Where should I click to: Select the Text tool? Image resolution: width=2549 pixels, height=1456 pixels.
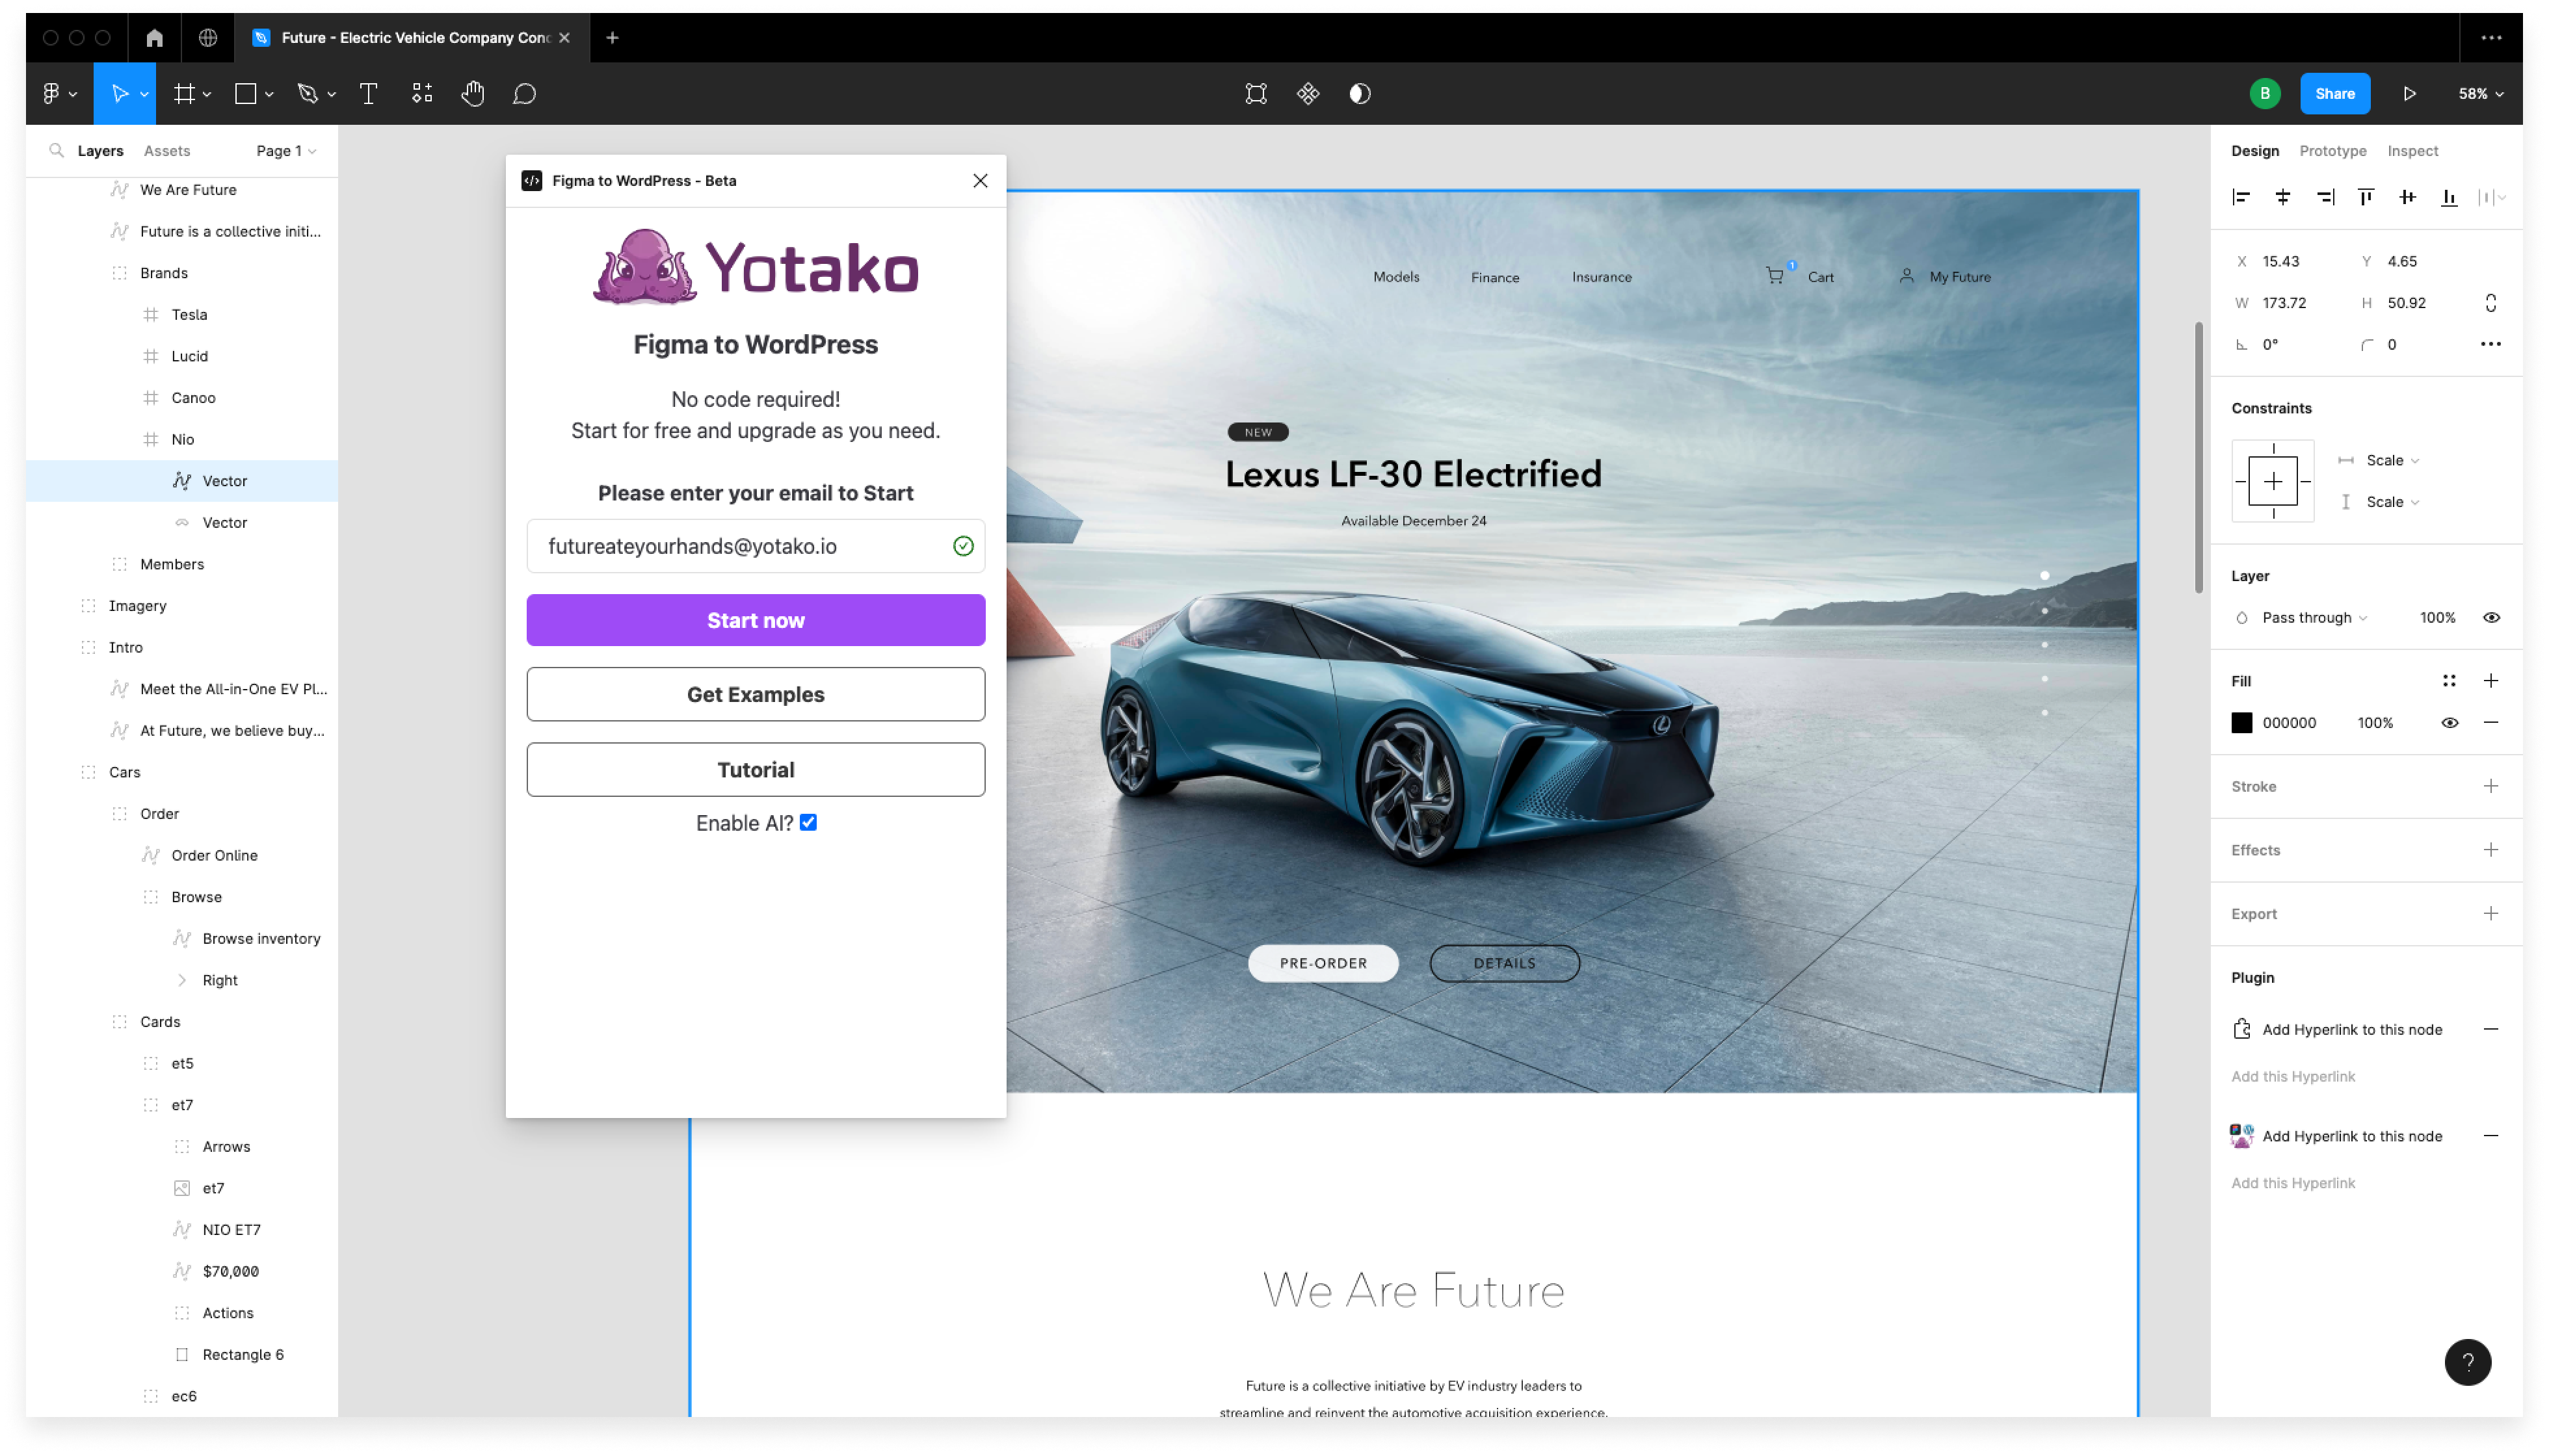[368, 94]
